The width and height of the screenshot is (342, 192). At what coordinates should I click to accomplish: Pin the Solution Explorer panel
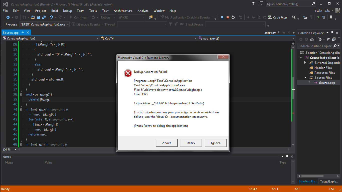coord(332,33)
